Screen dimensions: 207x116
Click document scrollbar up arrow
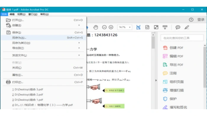click(x=153, y=35)
